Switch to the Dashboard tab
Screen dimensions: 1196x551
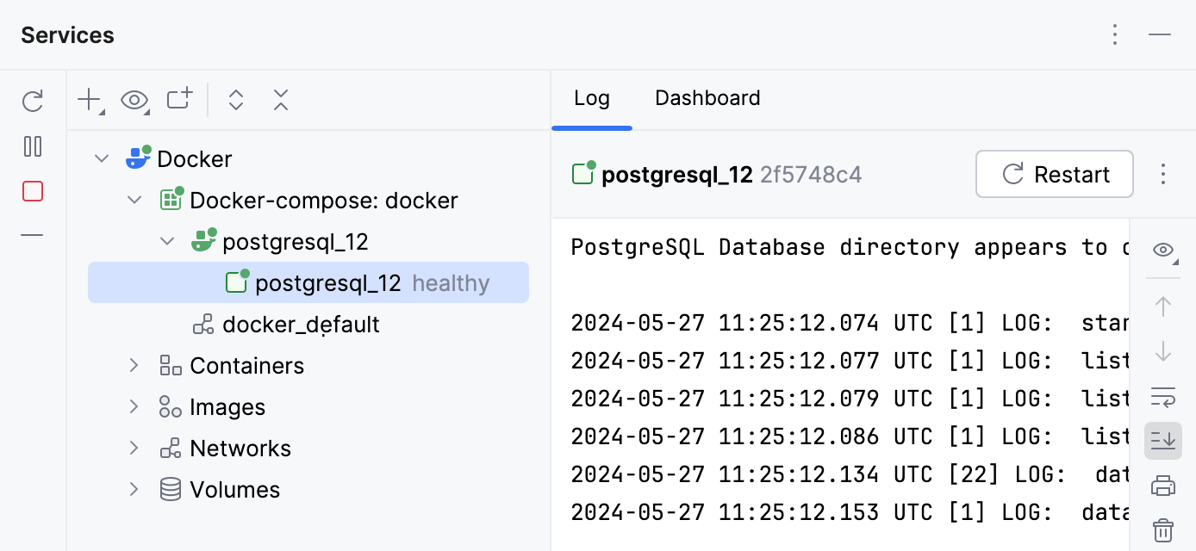pyautogui.click(x=707, y=97)
